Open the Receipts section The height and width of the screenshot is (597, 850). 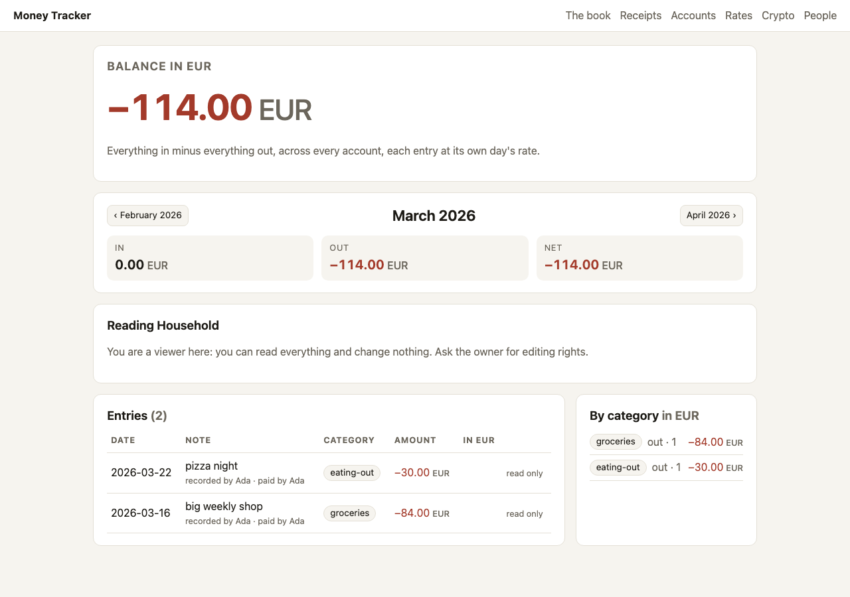pyautogui.click(x=640, y=15)
